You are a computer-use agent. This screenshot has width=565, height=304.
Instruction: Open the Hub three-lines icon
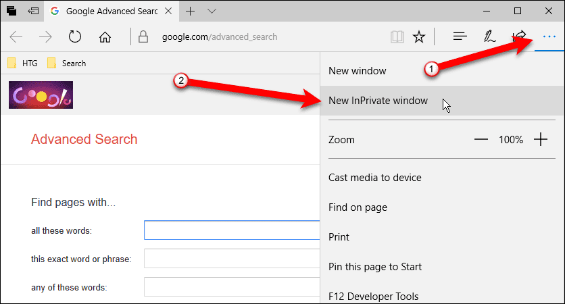460,36
